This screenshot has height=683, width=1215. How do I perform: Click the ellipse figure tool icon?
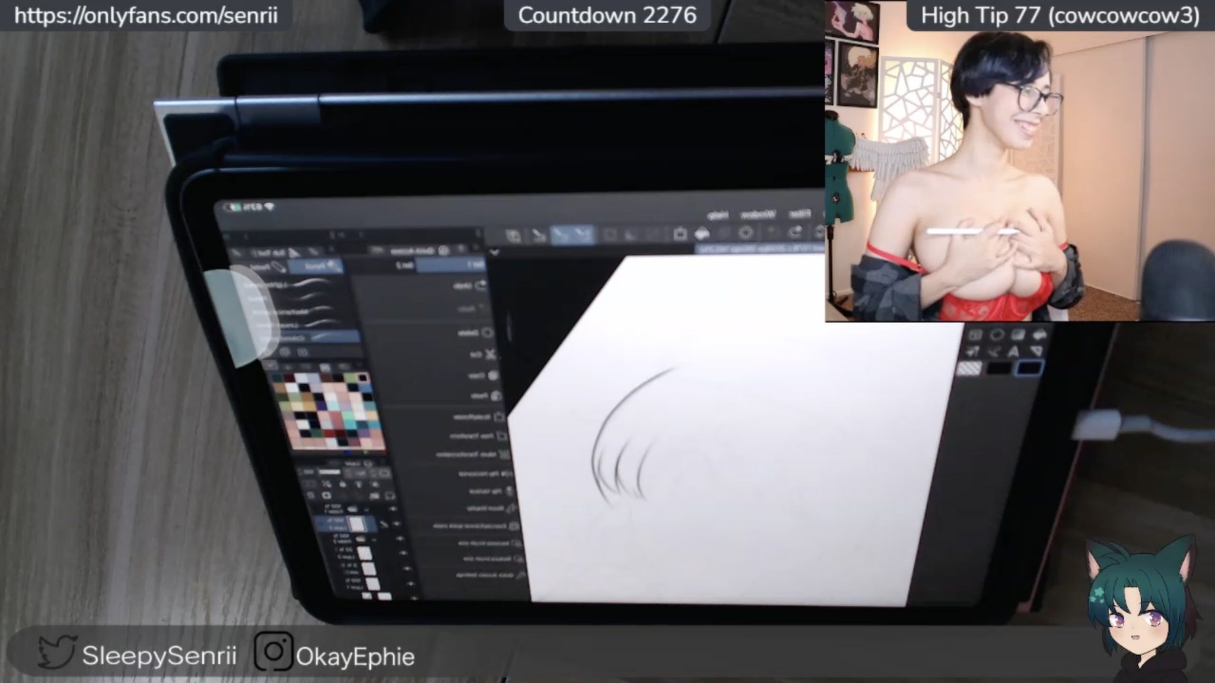click(997, 336)
